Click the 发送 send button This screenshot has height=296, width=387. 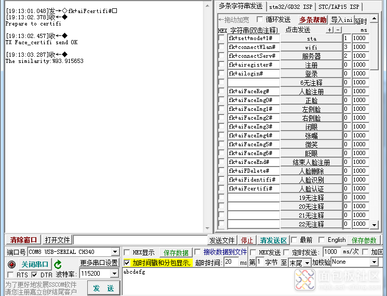(x=103, y=288)
